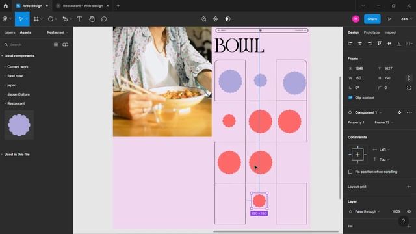The width and height of the screenshot is (416, 234).
Task: Enable Fix position when scrolling
Action: (x=350, y=172)
